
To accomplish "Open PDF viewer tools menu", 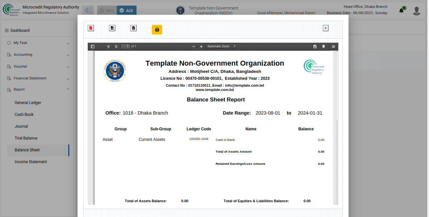I will pos(333,47).
